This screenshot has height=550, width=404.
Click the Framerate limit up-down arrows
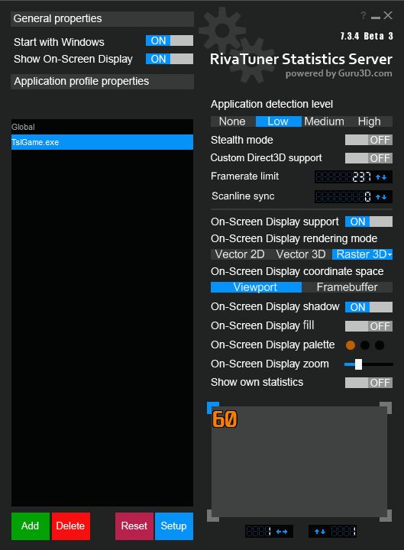click(381, 177)
